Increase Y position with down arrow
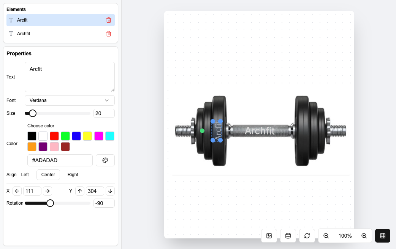 (x=110, y=191)
